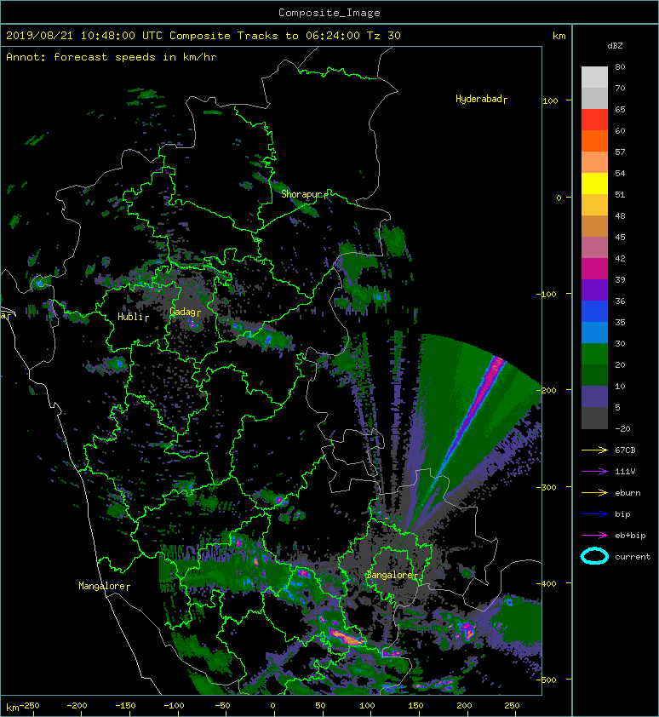Pick the magenta 39-42 dBZ color swatch

[x=594, y=269]
